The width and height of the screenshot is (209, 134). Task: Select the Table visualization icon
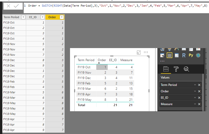tap(170, 55)
